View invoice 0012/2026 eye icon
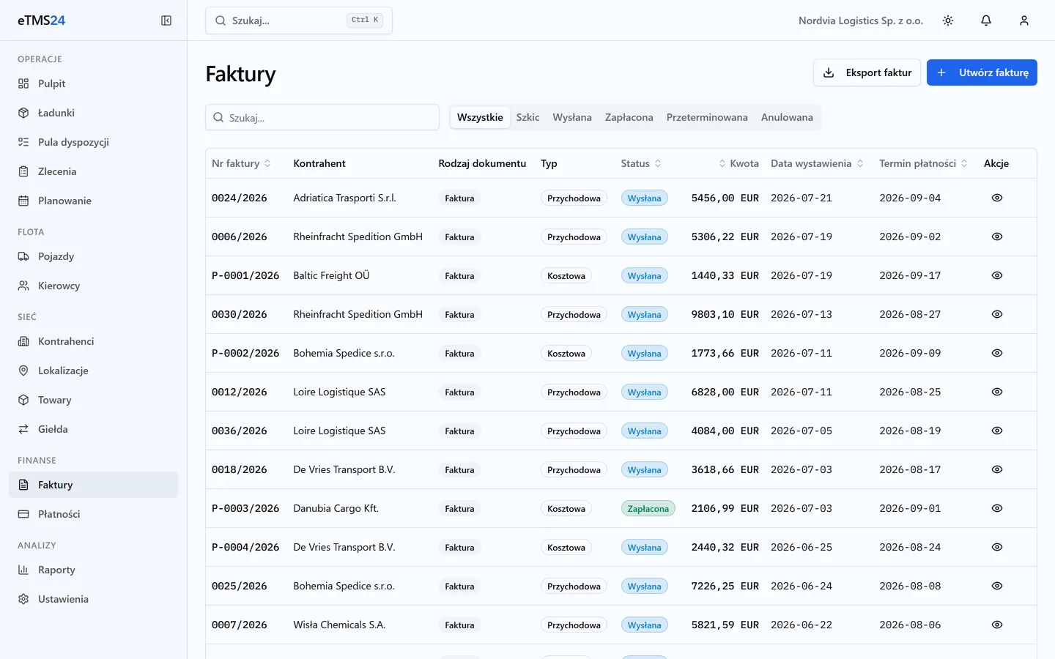Screen dimensions: 1055x659 [x=996, y=392]
